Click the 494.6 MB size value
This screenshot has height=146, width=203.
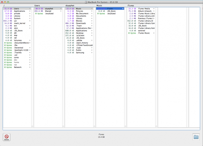pyautogui.click(x=39, y=11)
